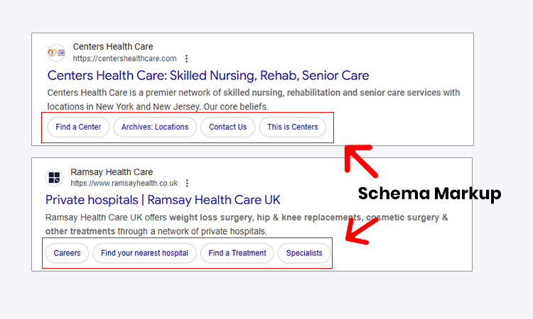
Task: Click the Careers sitelink chip
Action: [x=67, y=253]
